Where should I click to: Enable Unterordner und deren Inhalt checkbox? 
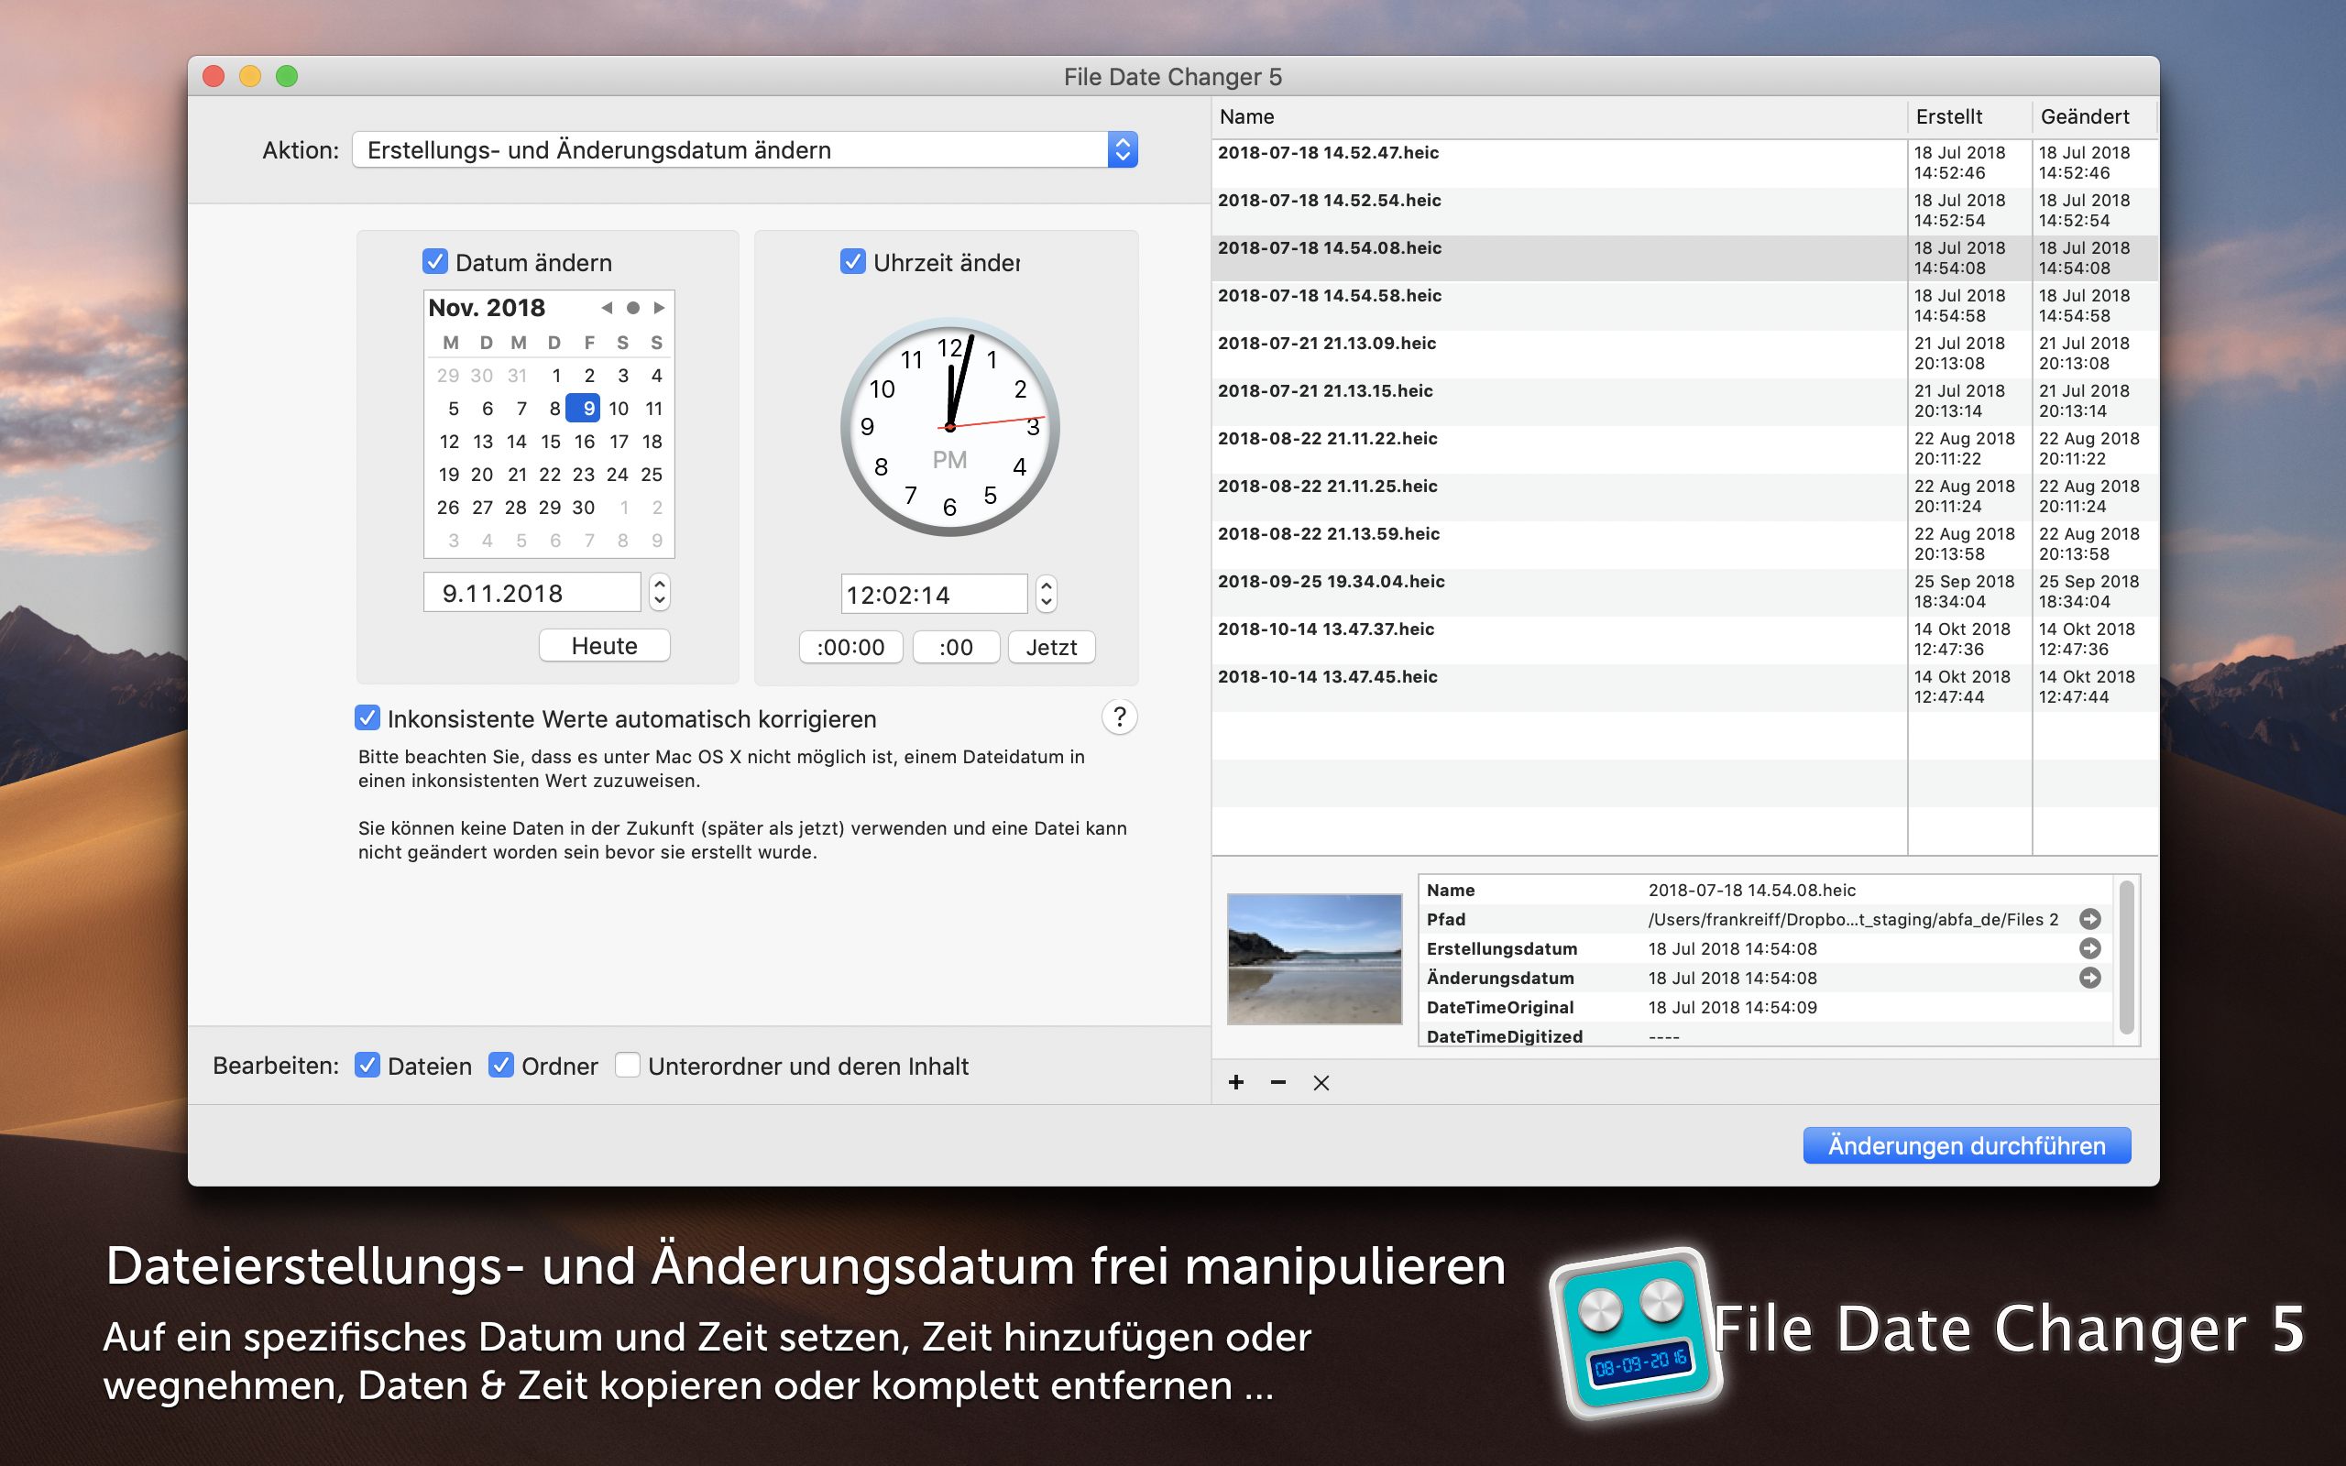point(627,1065)
